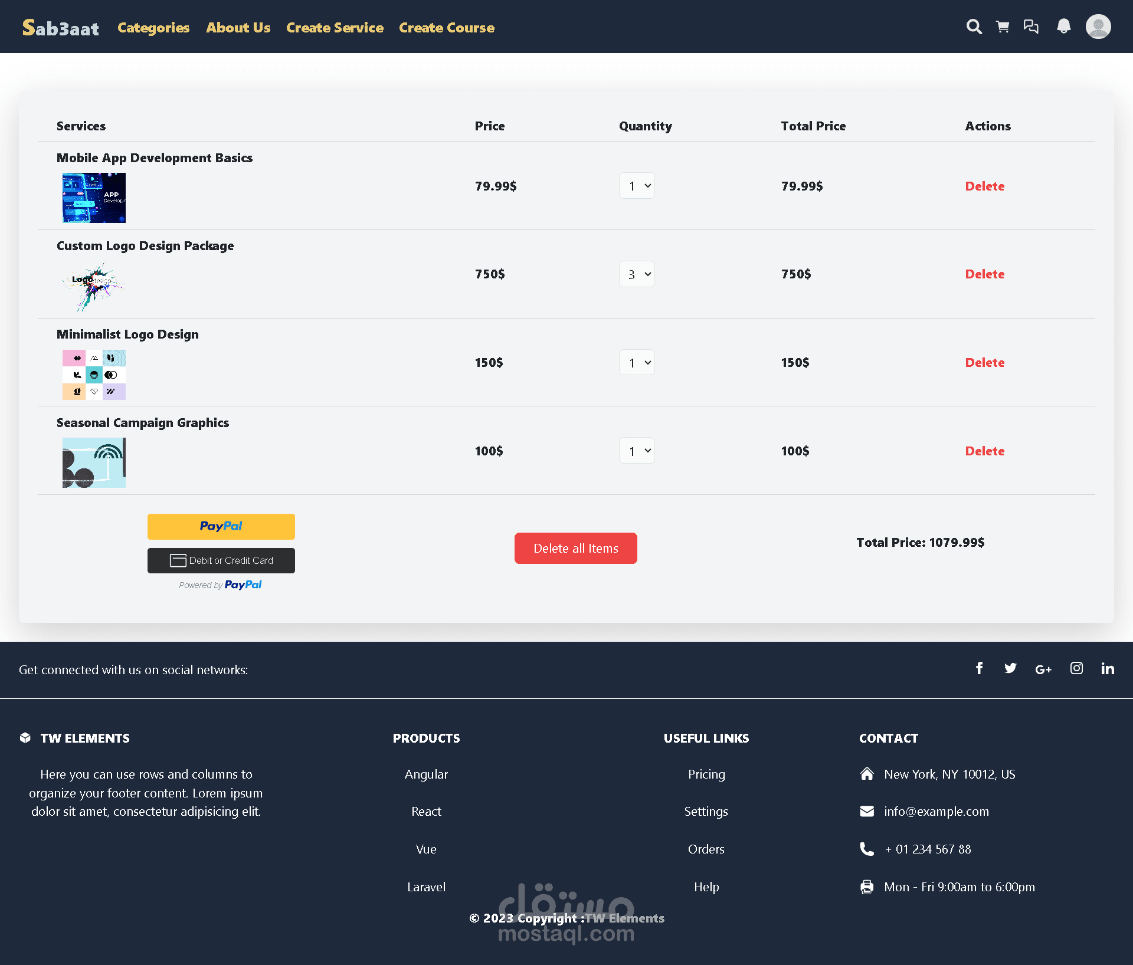Visit the LinkedIn social icon

pos(1108,668)
